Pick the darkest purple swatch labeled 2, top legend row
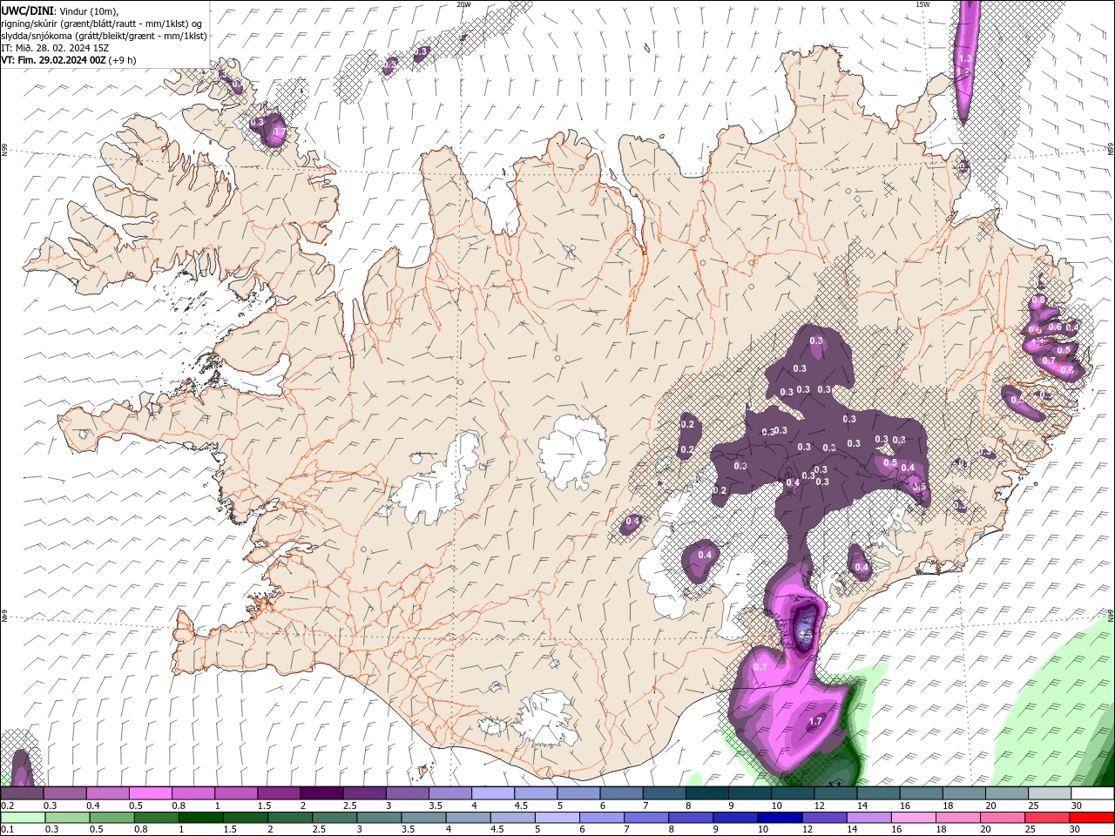The width and height of the screenshot is (1115, 836). [x=321, y=793]
